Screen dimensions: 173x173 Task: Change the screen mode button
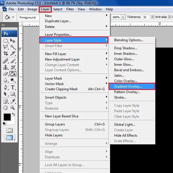click(10, 138)
